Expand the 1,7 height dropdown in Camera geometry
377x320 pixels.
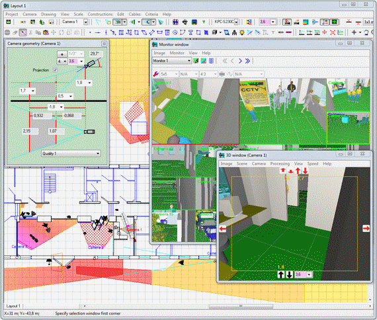click(x=32, y=91)
